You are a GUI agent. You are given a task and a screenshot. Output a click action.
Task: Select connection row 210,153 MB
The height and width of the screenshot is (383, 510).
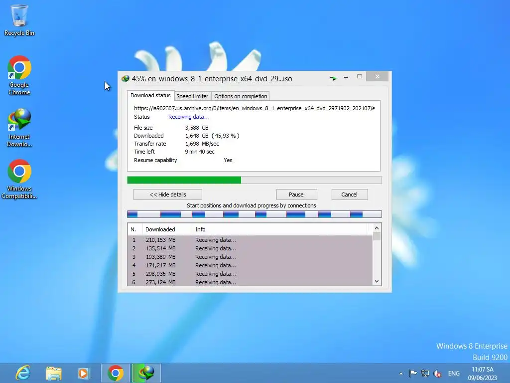point(250,240)
